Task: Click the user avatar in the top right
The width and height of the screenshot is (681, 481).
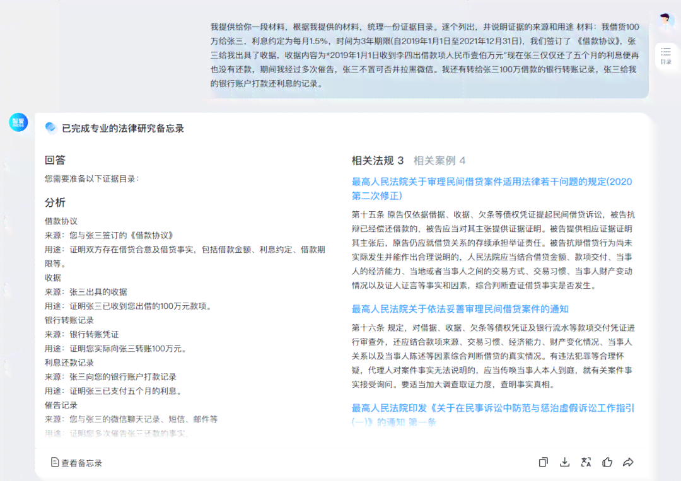Action: [665, 21]
